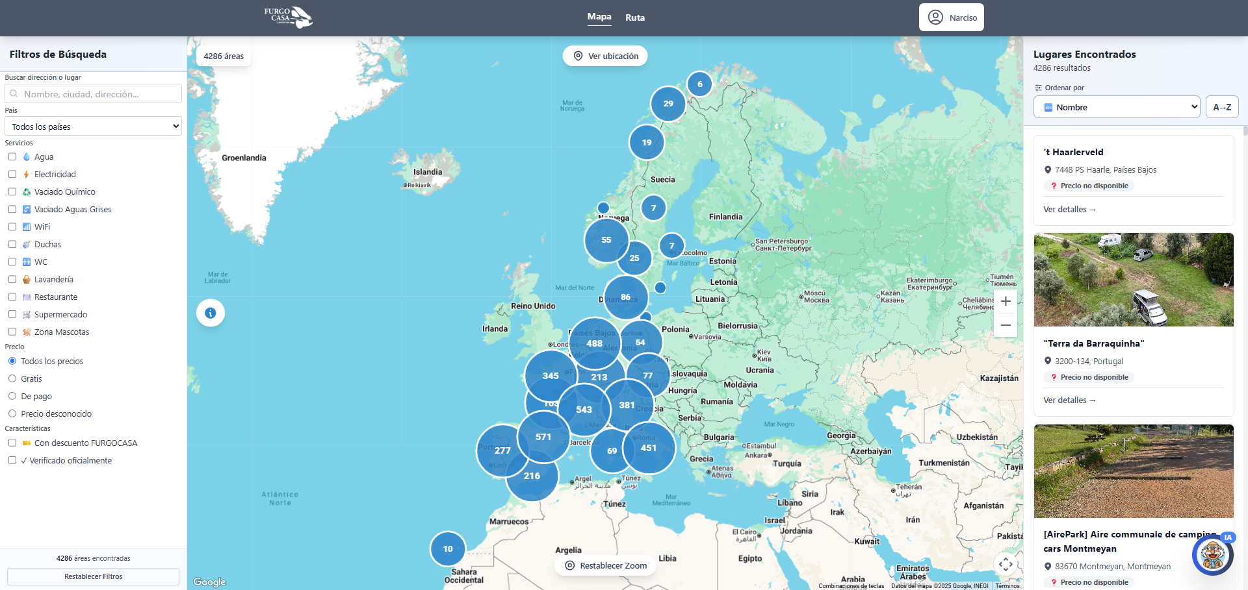
Task: Select the Gratis price option
Action: tap(12, 378)
